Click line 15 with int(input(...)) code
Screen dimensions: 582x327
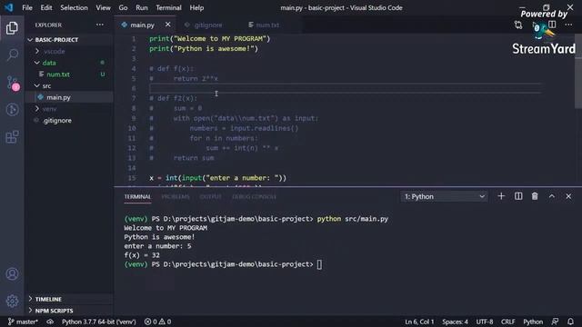click(218, 178)
